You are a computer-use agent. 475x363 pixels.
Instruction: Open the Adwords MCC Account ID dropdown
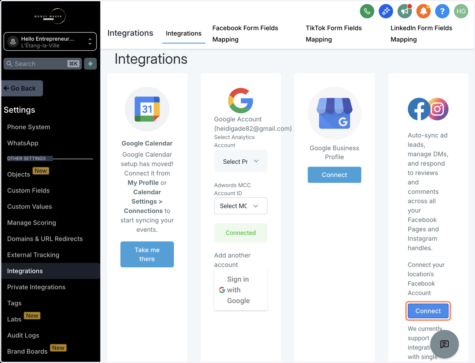coord(241,206)
